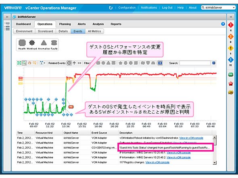238x178 pixels.
Task: Open the isWebServer search dropdown arrow
Action: tap(234, 8)
